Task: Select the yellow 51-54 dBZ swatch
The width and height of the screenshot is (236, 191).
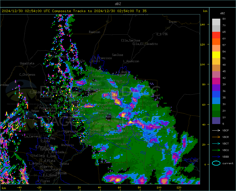Action: point(216,55)
